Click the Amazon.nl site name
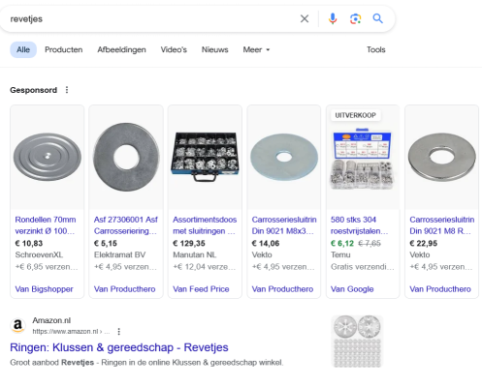 pos(51,320)
